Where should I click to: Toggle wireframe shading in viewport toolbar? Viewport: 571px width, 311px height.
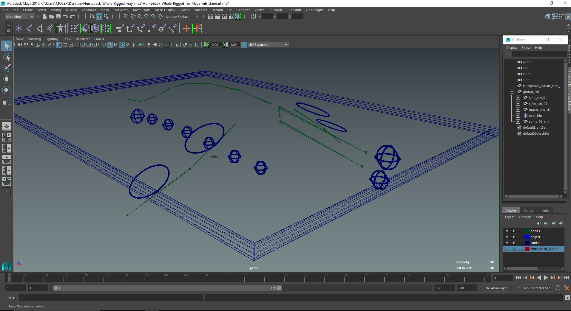(104, 45)
